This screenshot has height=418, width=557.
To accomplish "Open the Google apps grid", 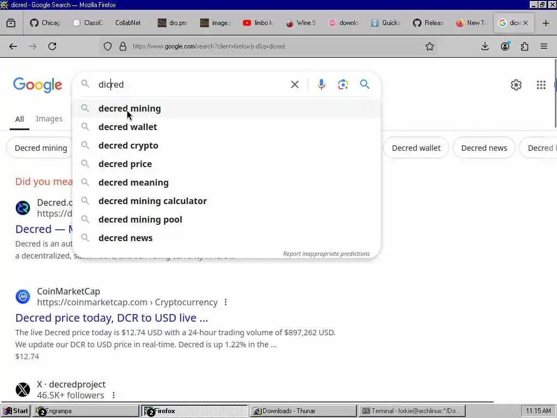I will pos(541,85).
